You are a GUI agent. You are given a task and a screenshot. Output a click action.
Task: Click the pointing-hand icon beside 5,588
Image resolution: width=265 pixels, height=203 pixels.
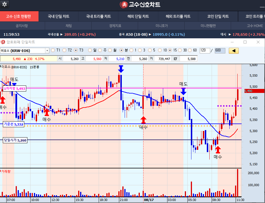tap(175, 59)
